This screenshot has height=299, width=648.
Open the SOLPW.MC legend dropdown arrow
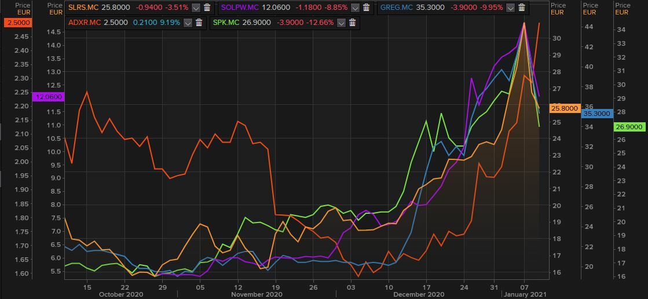pyautogui.click(x=355, y=8)
